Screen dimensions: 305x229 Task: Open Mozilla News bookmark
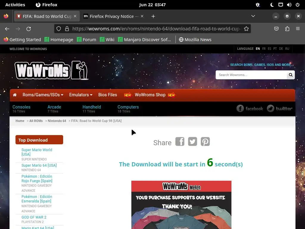point(195,40)
